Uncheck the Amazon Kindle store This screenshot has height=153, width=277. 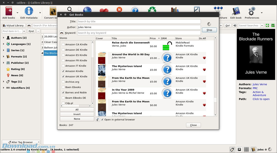[63, 71]
